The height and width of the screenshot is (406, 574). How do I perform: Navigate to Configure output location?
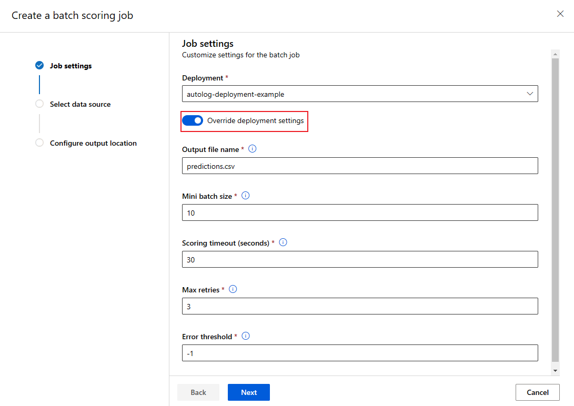point(93,143)
